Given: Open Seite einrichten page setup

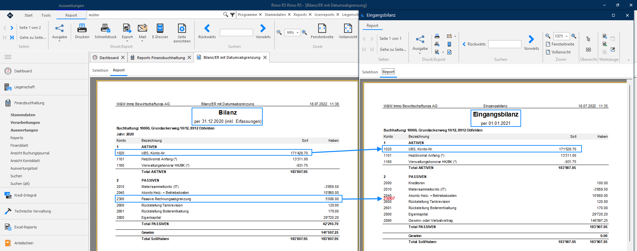Looking at the screenshot, I should (182, 33).
